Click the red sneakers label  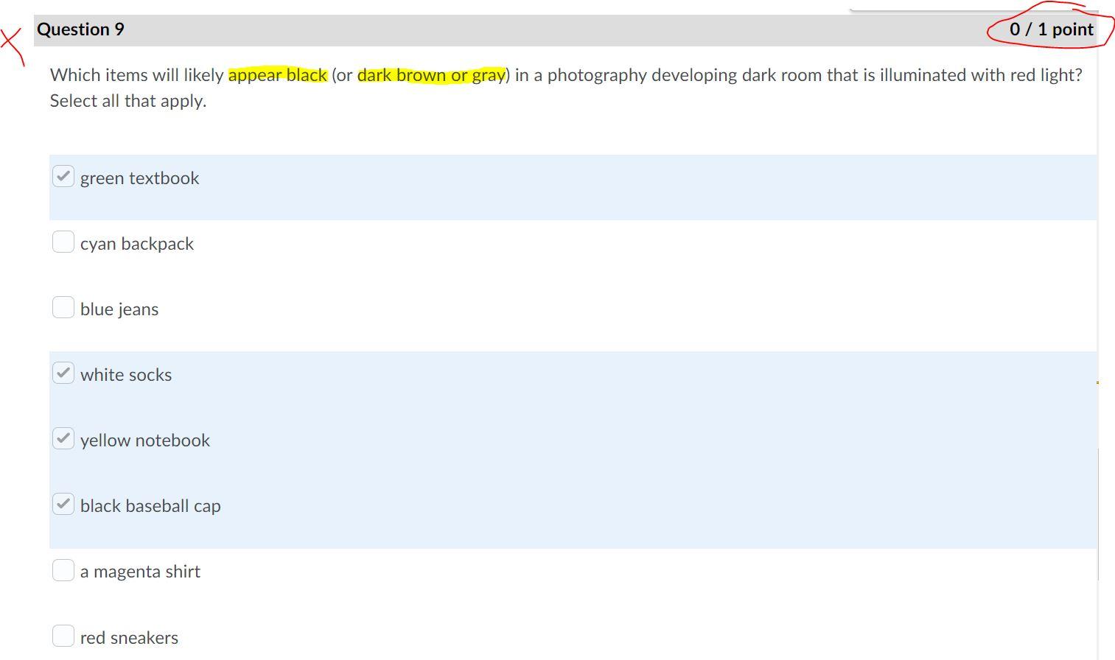[x=129, y=638]
